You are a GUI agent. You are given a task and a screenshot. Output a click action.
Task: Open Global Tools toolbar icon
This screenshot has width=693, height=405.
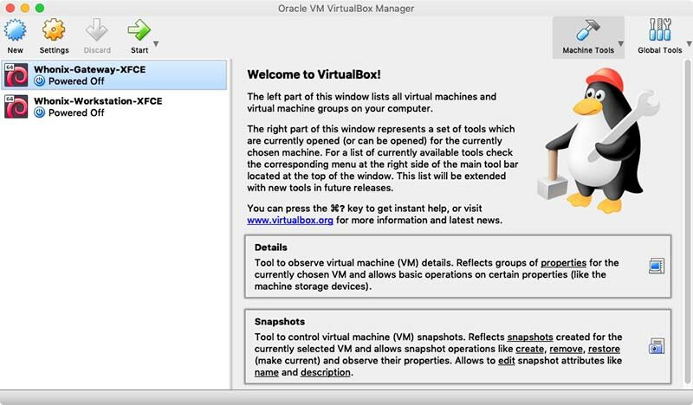tap(659, 29)
